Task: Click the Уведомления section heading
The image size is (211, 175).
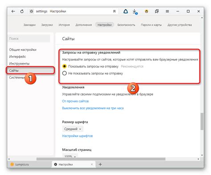Action: pos(73,87)
